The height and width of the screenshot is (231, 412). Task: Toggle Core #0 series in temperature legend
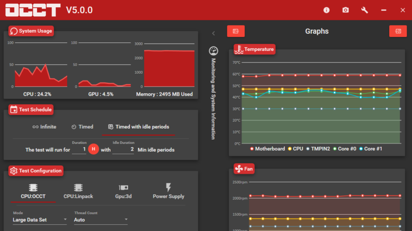[344, 149]
